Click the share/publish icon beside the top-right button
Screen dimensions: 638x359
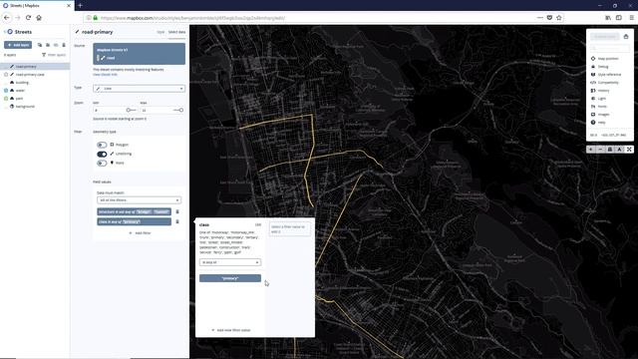point(626,37)
